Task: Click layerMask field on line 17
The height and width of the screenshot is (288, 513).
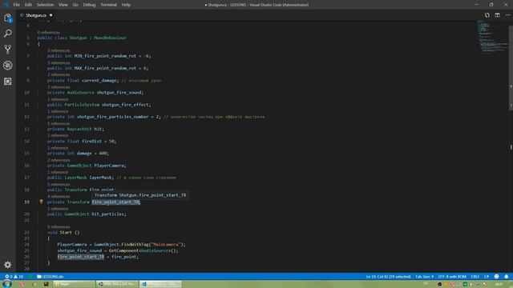Action: tap(100, 178)
